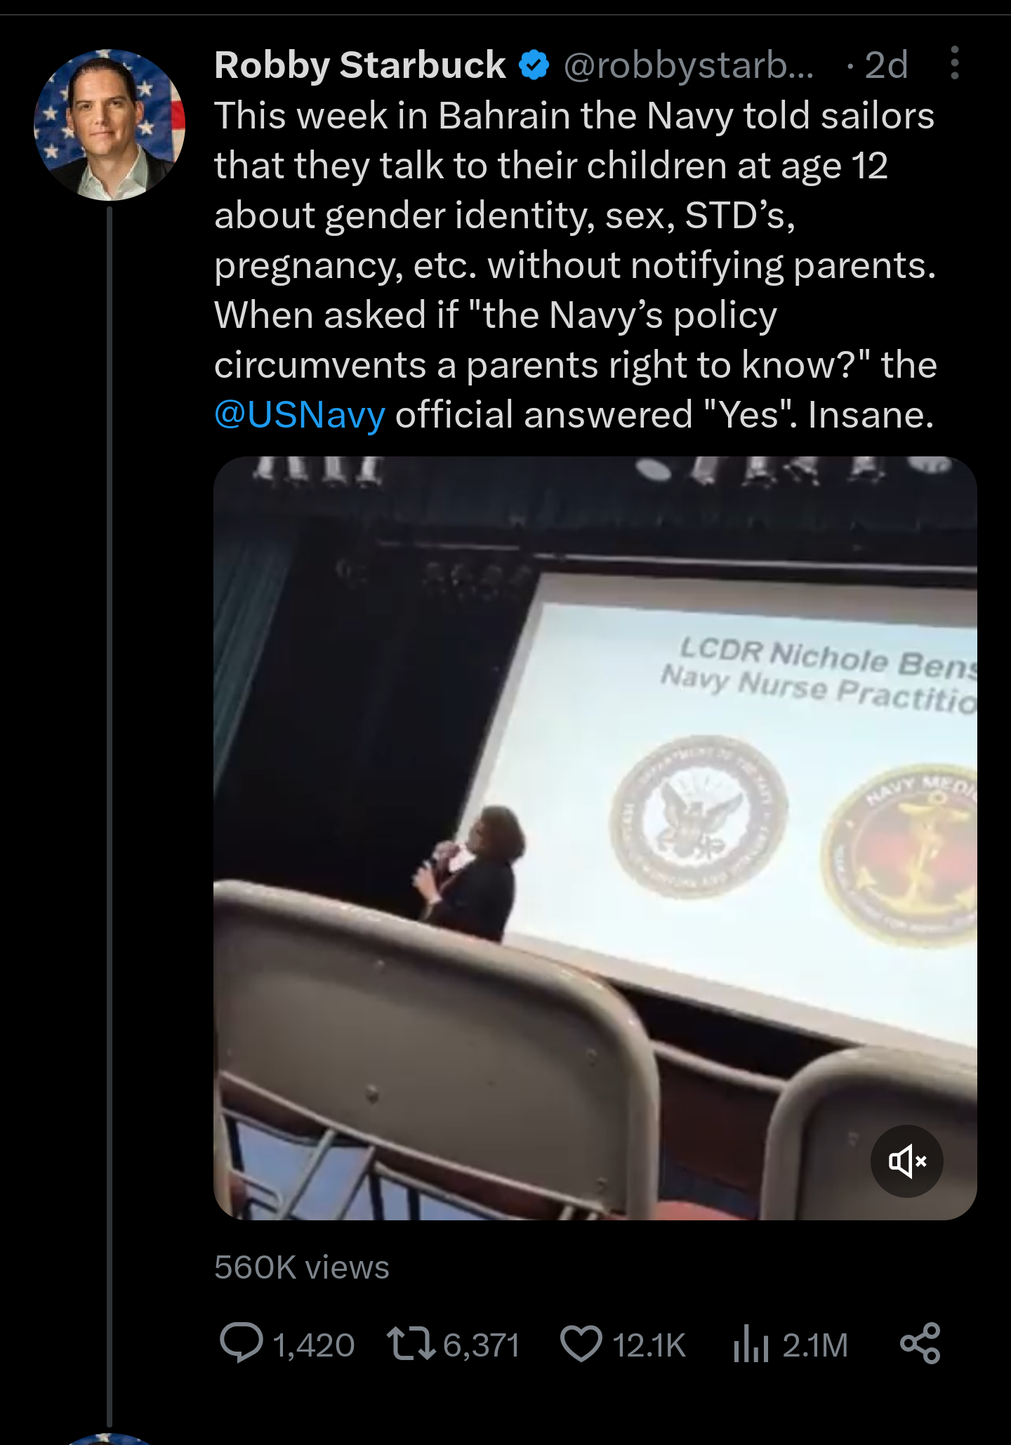Click the reply speech bubble icon
This screenshot has height=1445, width=1011.
[x=242, y=1342]
